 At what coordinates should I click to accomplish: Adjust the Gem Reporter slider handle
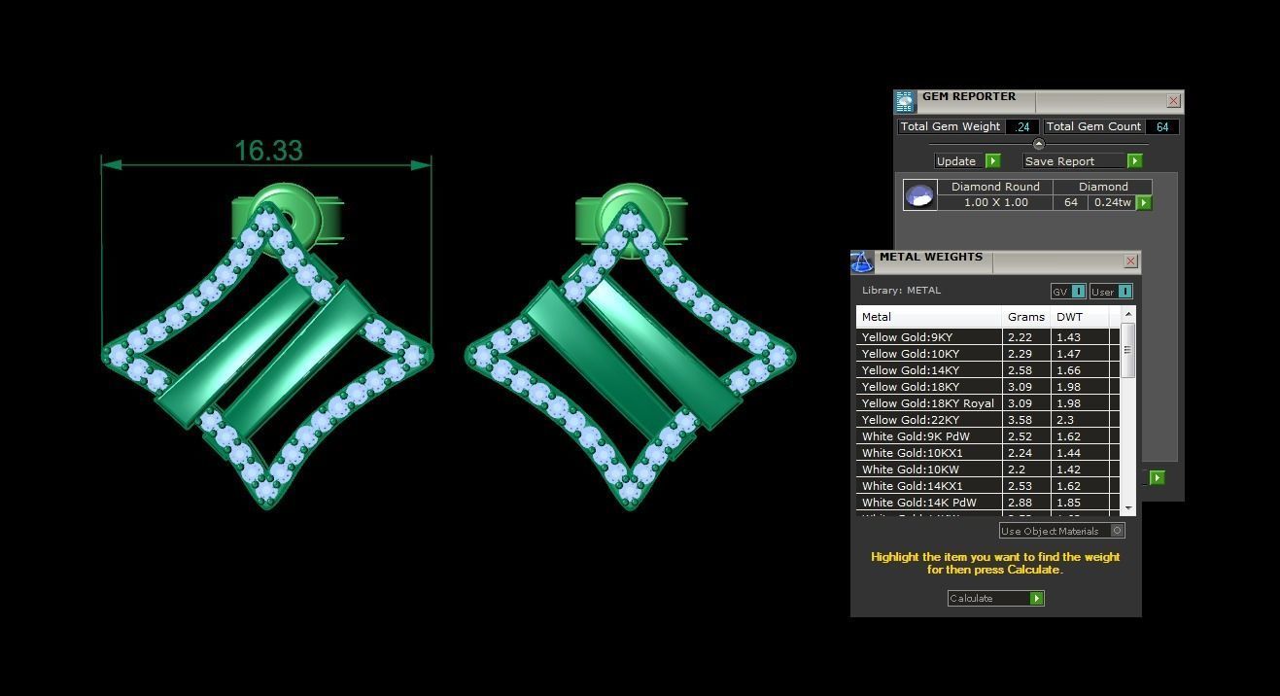pos(1038,144)
